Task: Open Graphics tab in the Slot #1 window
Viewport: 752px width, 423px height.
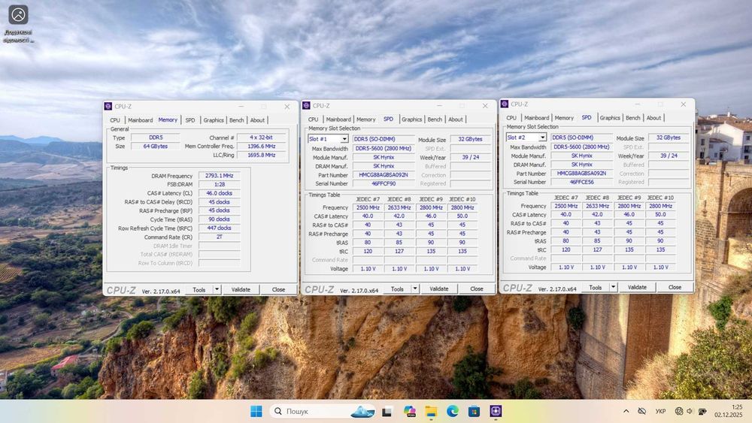Action: [x=411, y=119]
